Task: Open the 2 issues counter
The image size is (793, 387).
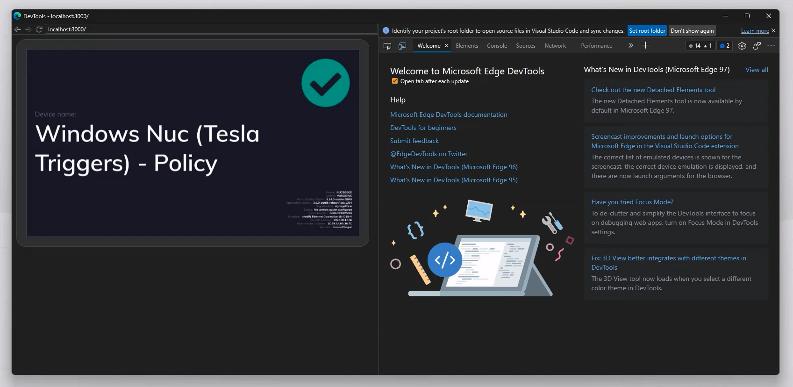Action: (725, 46)
